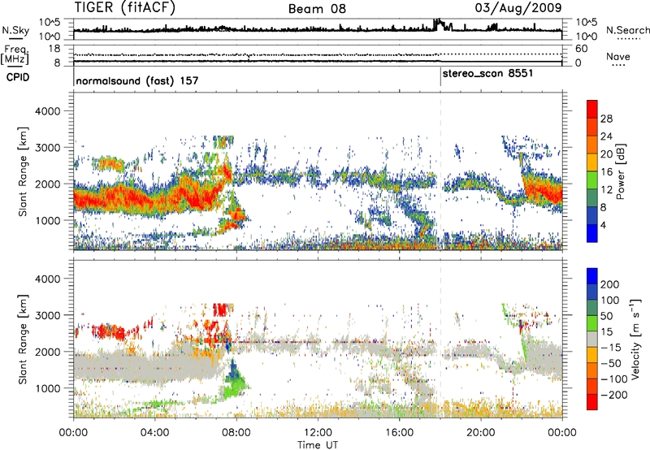This screenshot has width=650, height=450.
Task: Click the '18' frequency axis tick
Action: click(x=54, y=49)
